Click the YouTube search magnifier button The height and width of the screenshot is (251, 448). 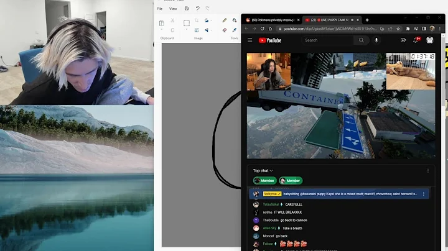[362, 40]
